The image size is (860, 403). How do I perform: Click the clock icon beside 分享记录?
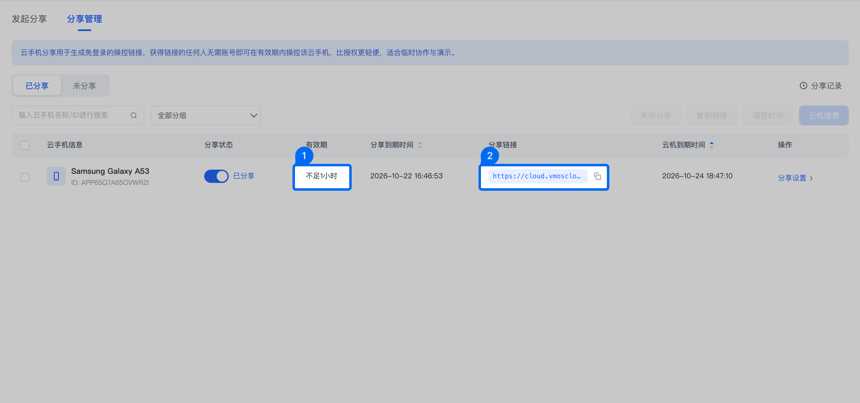pos(803,86)
